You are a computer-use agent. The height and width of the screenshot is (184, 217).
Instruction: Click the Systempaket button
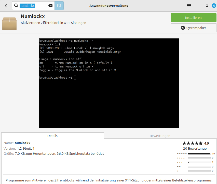coord(193,28)
